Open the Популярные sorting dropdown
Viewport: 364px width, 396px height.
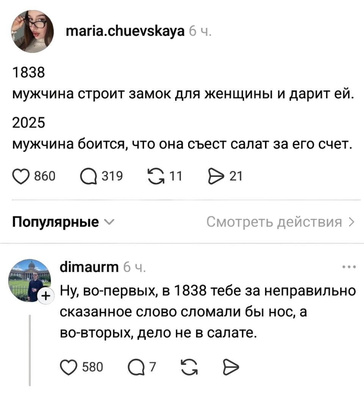coord(61,221)
